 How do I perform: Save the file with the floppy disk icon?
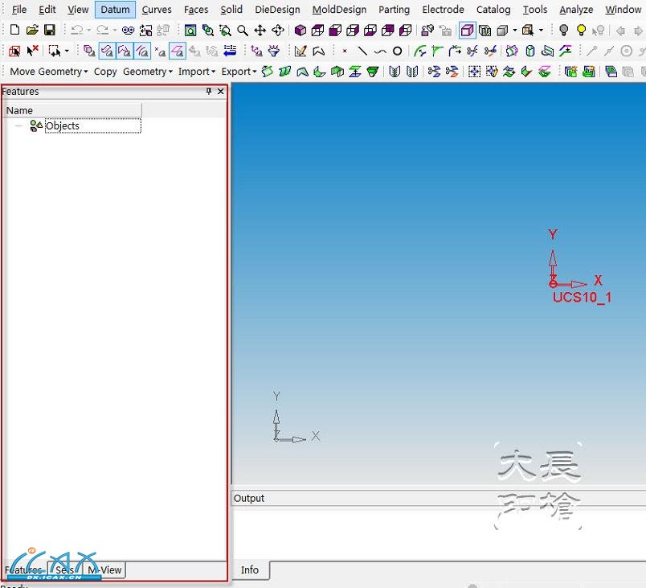50,31
